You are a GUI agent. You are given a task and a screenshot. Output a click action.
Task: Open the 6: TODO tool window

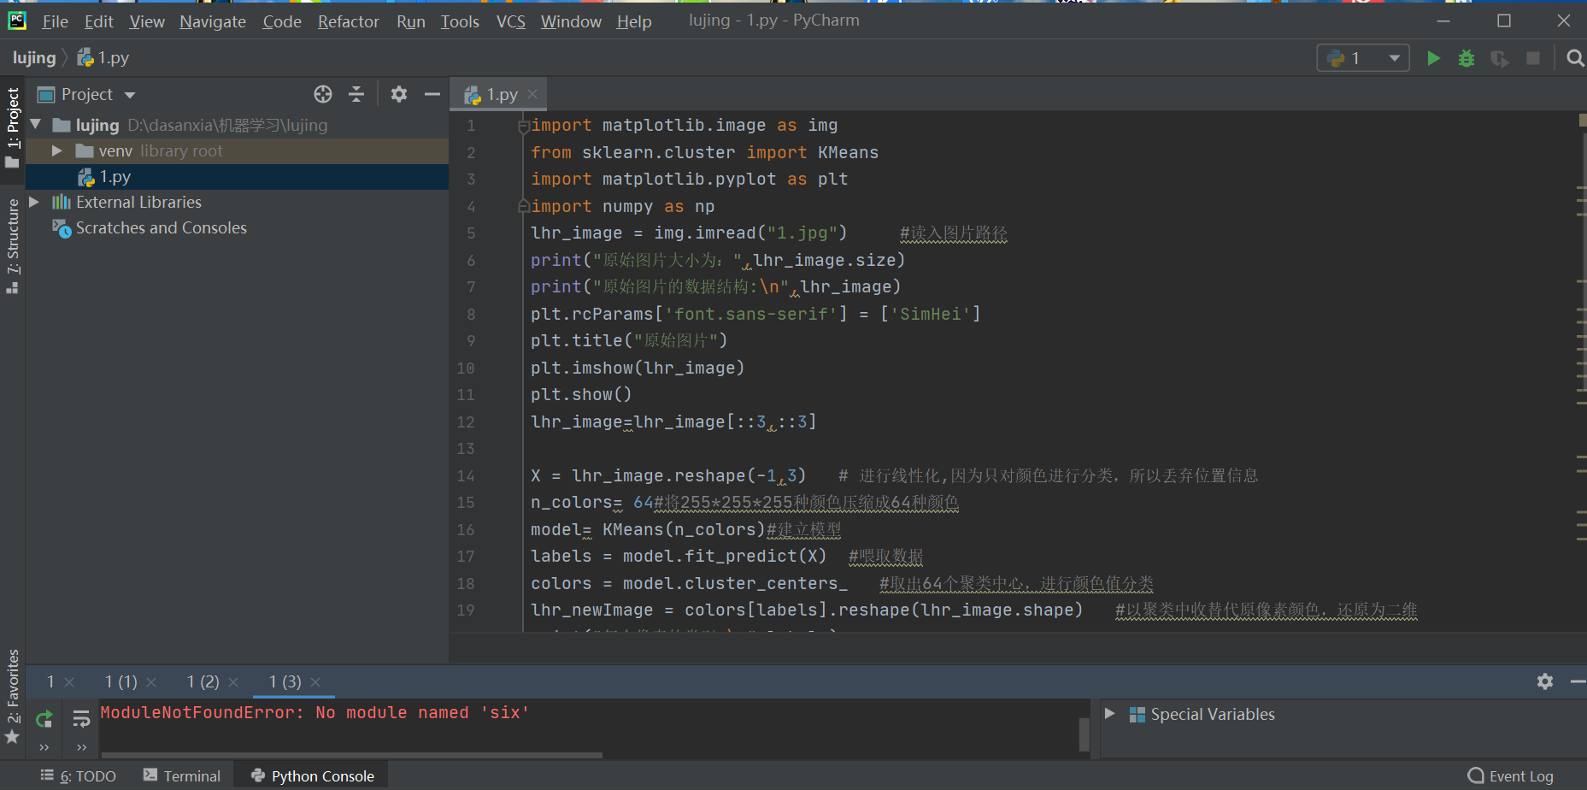click(x=79, y=776)
